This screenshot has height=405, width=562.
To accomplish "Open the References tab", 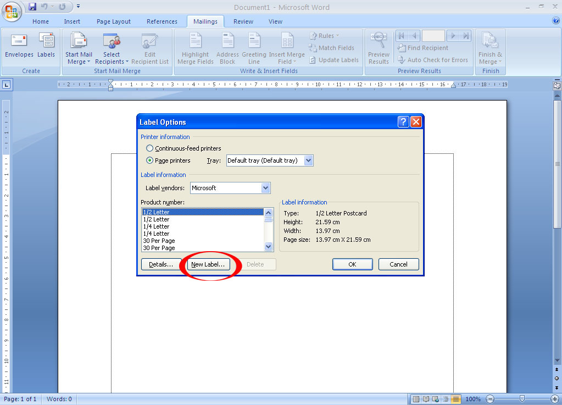I will click(162, 21).
